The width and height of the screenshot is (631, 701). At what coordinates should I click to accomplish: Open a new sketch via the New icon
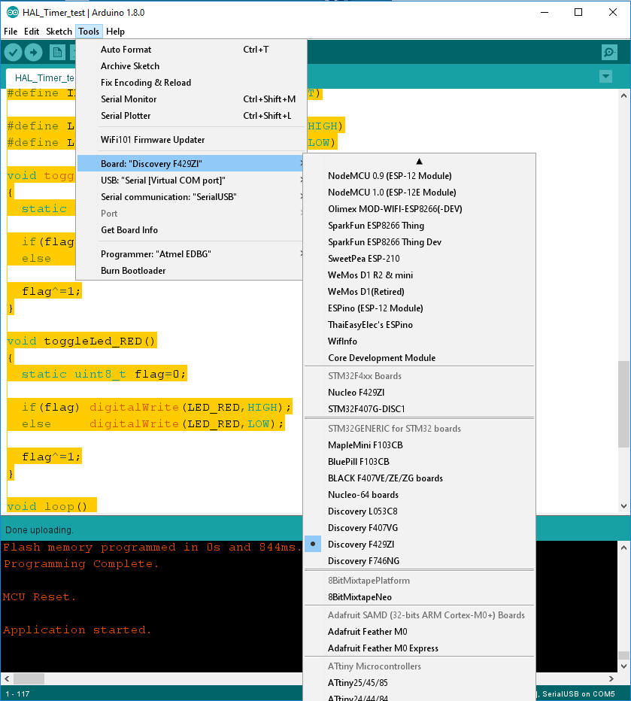56,52
